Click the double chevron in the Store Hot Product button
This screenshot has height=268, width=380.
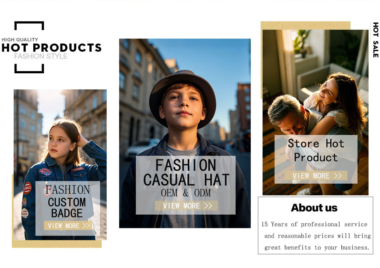click(x=338, y=176)
